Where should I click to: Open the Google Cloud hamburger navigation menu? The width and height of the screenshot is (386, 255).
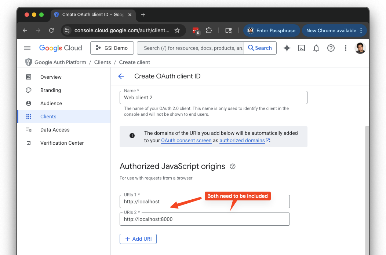[x=27, y=48]
